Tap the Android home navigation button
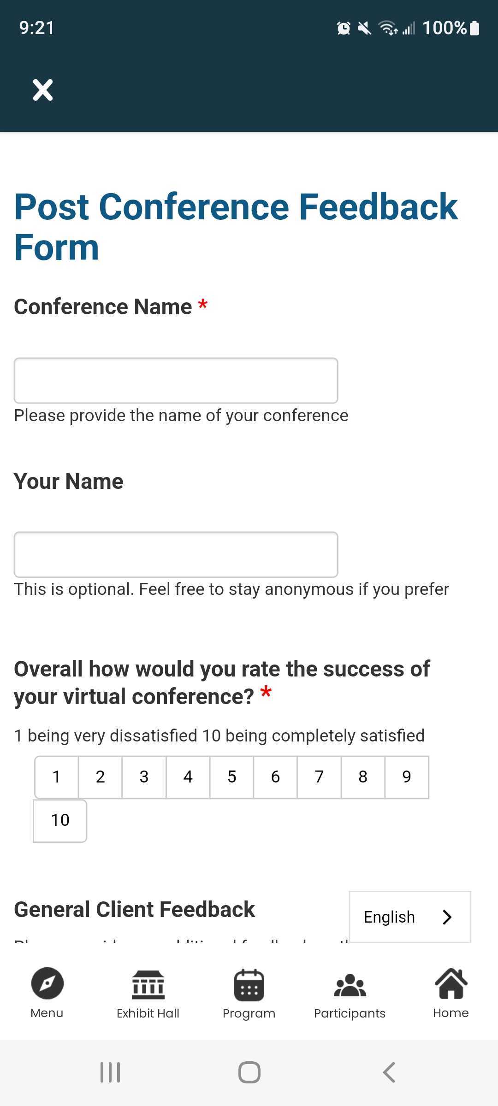Image resolution: width=498 pixels, height=1106 pixels. click(249, 1072)
